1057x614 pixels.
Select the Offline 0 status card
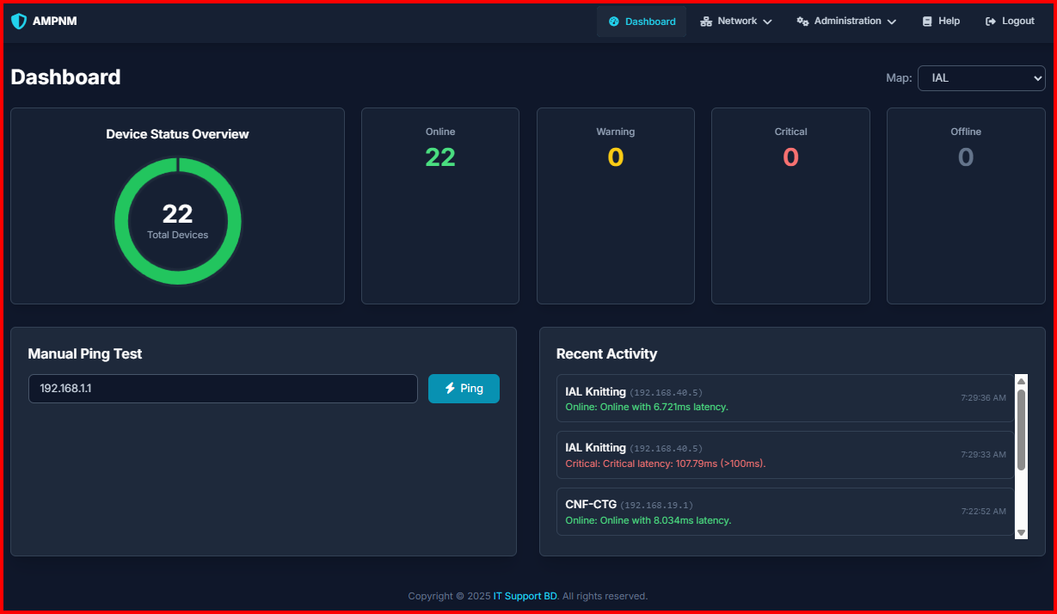coord(966,206)
